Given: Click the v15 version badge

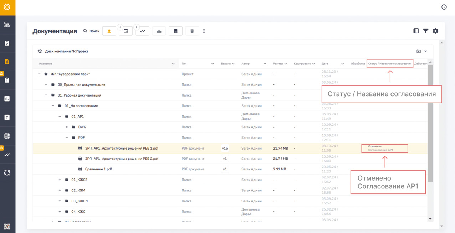Looking at the screenshot, I should coord(225,148).
